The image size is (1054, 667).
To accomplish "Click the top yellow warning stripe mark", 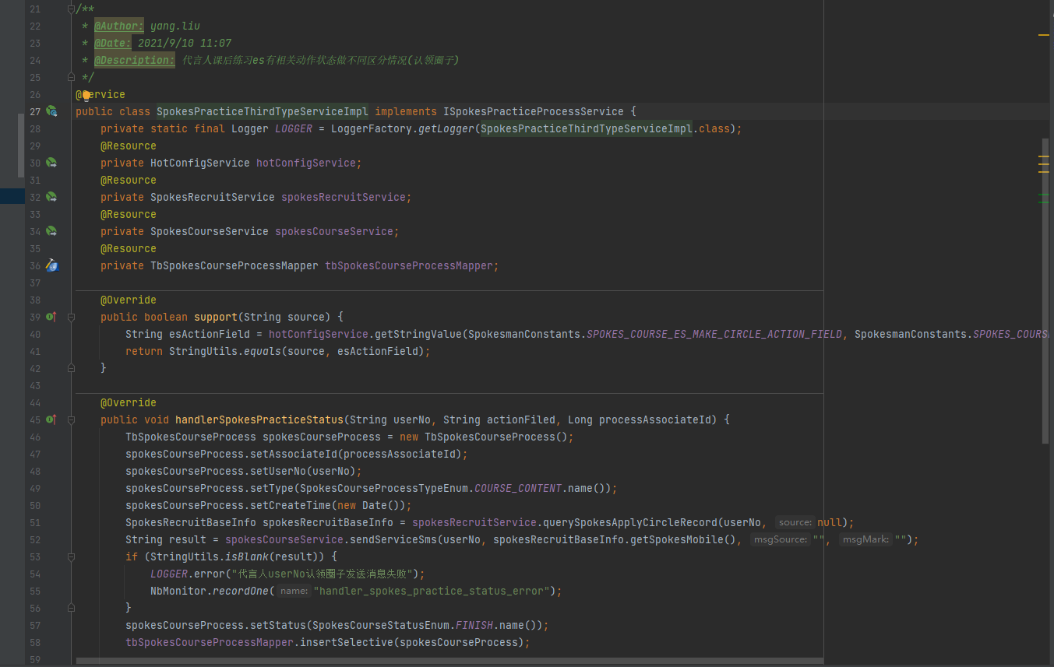I will [x=1043, y=35].
